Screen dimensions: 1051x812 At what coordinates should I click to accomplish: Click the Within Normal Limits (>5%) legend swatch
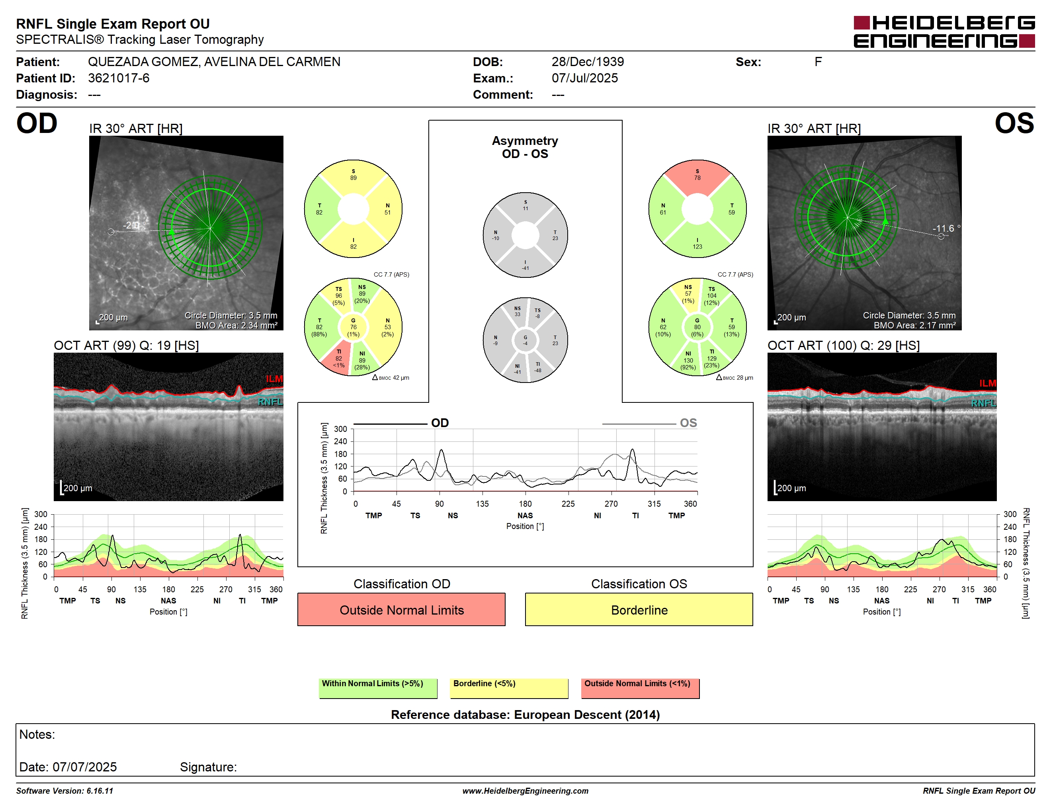[x=378, y=688]
